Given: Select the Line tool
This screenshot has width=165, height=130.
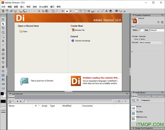Looking at the screenshot, I should tap(3, 45).
